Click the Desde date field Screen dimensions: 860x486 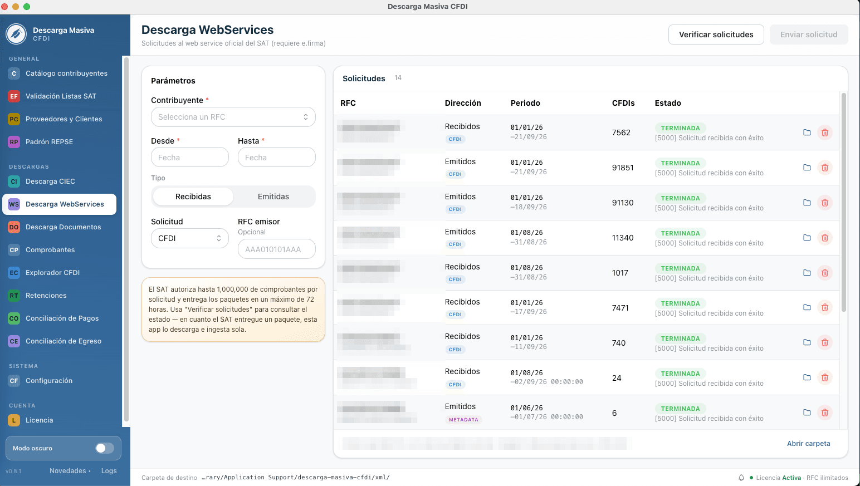[x=190, y=158]
